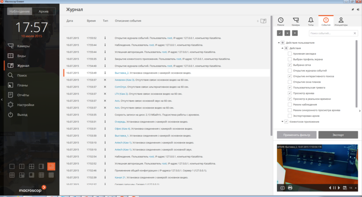
Task: Click Выход to exit
Action: (x=18, y=114)
